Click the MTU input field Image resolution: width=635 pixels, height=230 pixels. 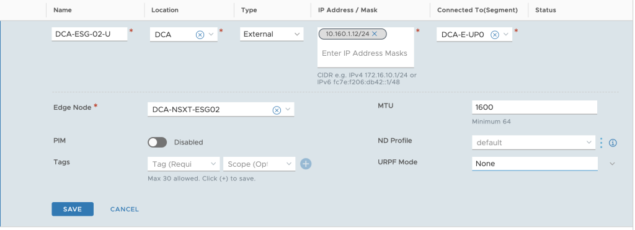535,107
